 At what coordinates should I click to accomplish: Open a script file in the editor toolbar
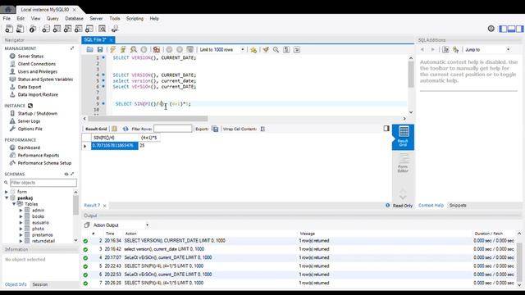point(89,49)
